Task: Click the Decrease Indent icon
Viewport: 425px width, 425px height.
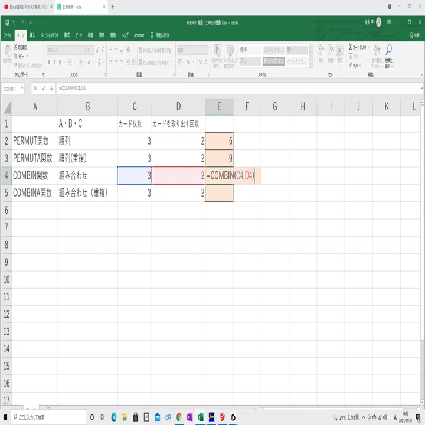Action: [x=128, y=62]
